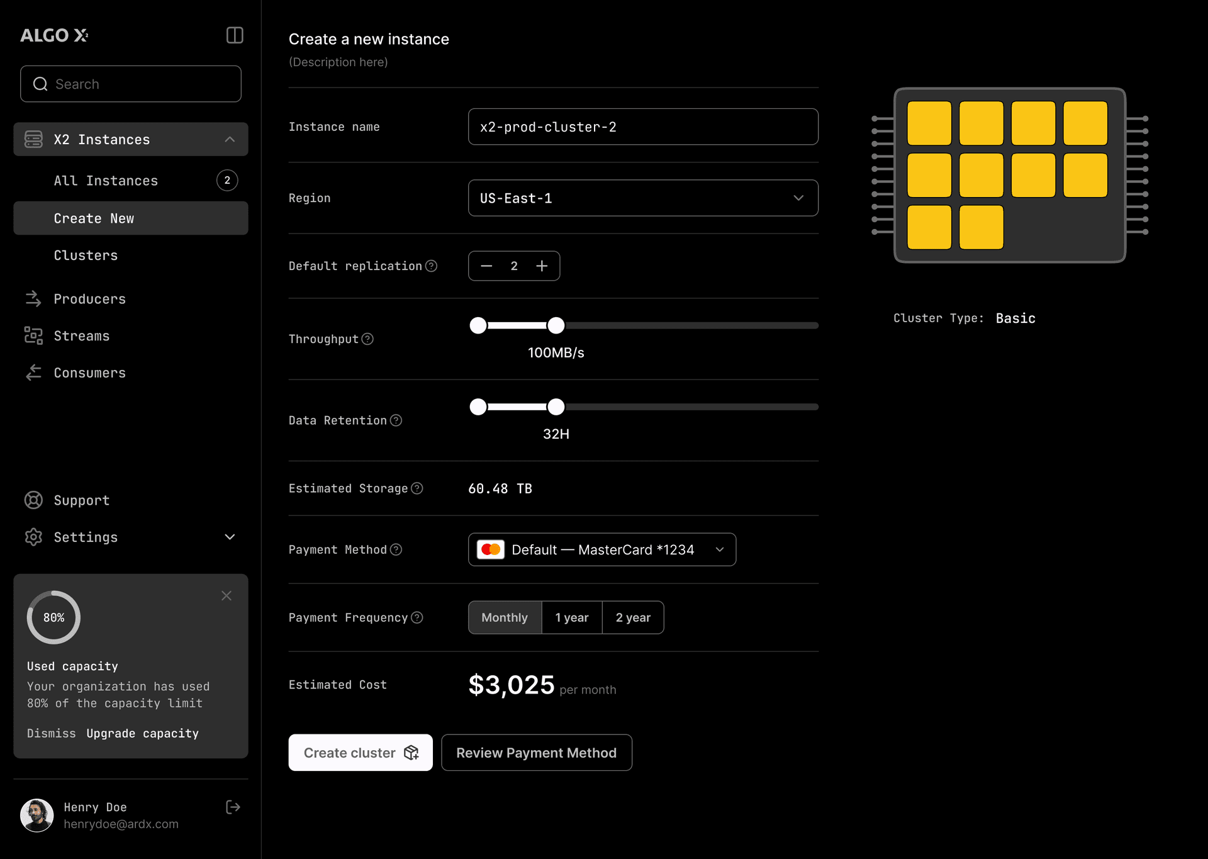Click the Create cluster button
Screen dimensions: 1208x859
pos(360,752)
